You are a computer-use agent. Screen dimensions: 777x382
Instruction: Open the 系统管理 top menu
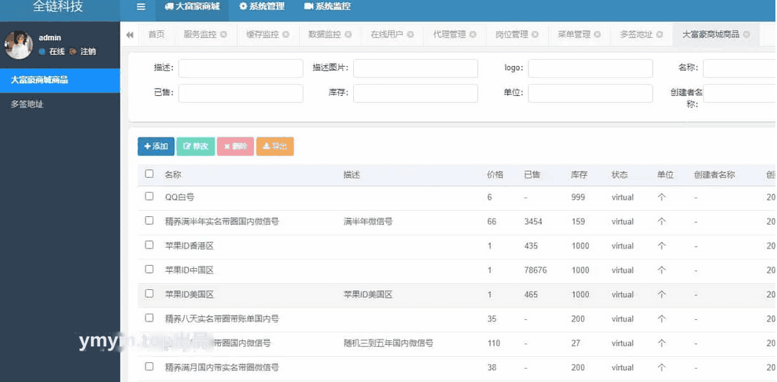pyautogui.click(x=262, y=7)
